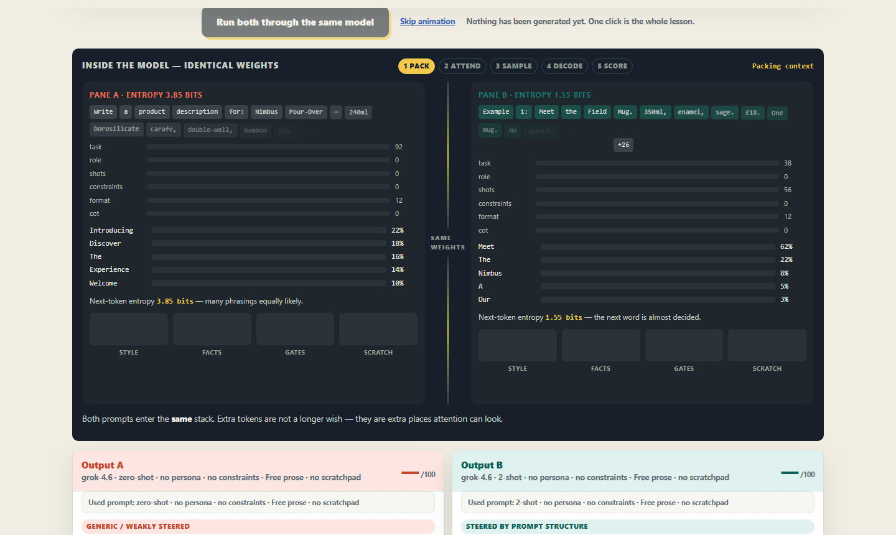Click Output A score /100 indicator
Image resolution: width=896 pixels, height=535 pixels.
click(418, 474)
